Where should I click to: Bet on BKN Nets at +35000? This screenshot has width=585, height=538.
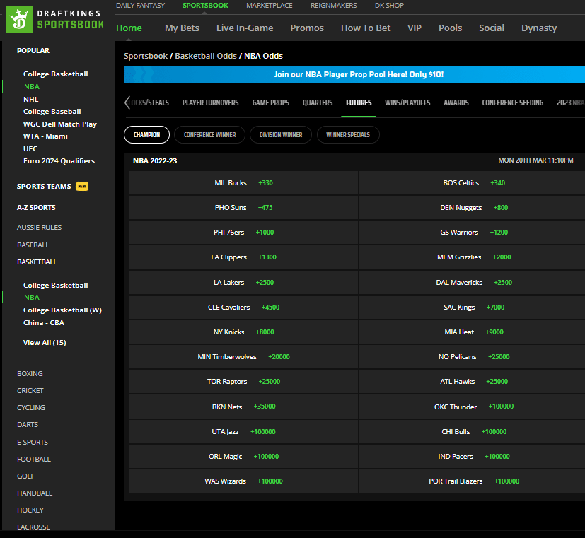pos(243,407)
